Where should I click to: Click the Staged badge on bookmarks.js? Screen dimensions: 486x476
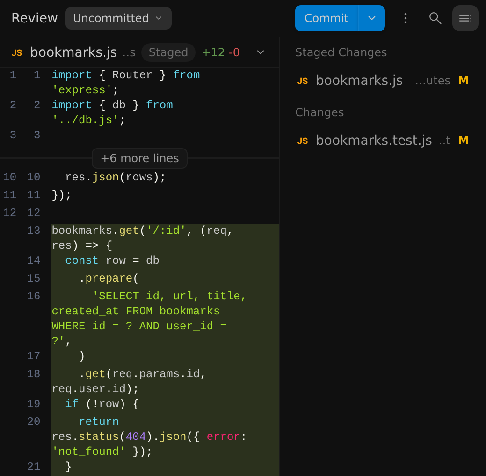coord(168,52)
